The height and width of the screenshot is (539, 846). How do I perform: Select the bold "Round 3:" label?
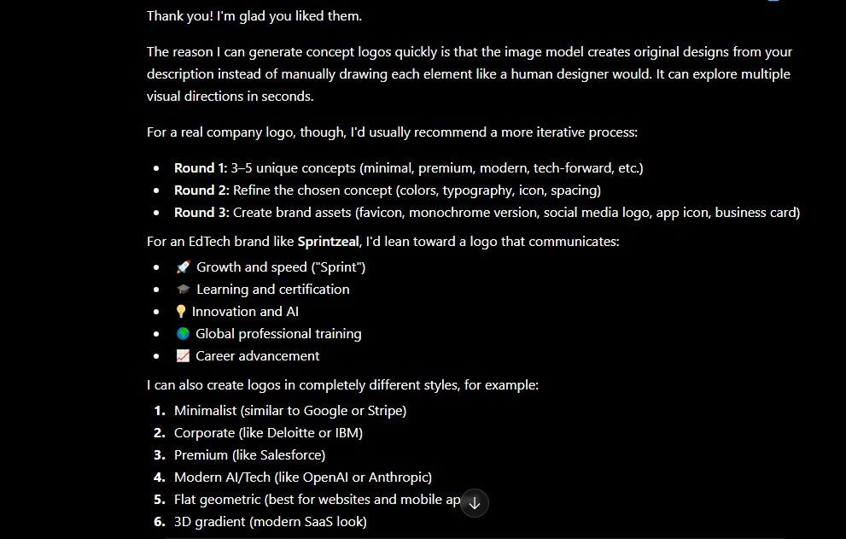(201, 212)
